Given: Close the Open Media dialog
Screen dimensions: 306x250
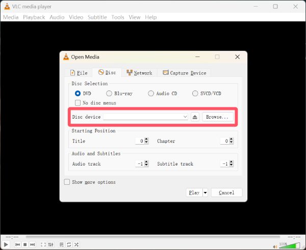Looking at the screenshot, I should 237,57.
